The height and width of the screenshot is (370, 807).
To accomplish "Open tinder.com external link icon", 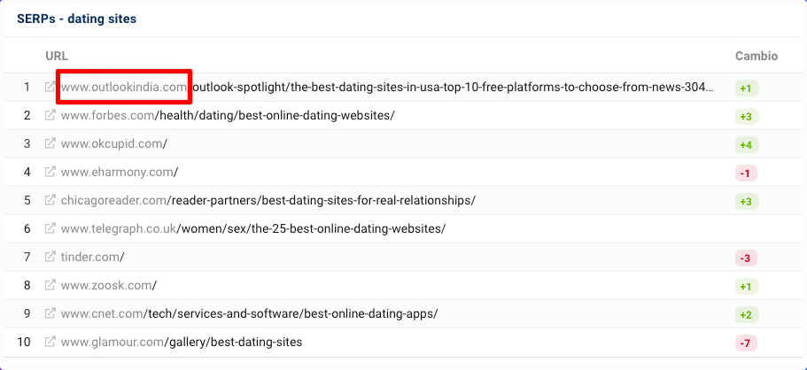I will point(50,257).
